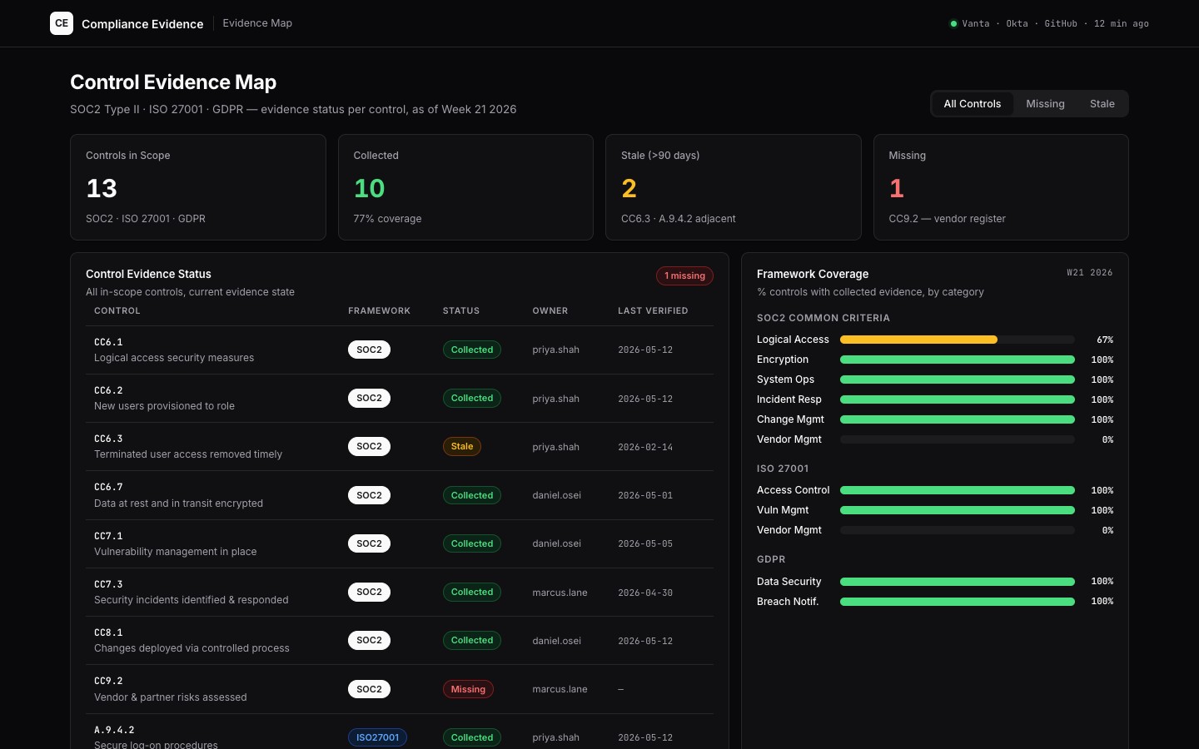Filter to Stale controls tab
This screenshot has height=749, width=1199.
1102,104
